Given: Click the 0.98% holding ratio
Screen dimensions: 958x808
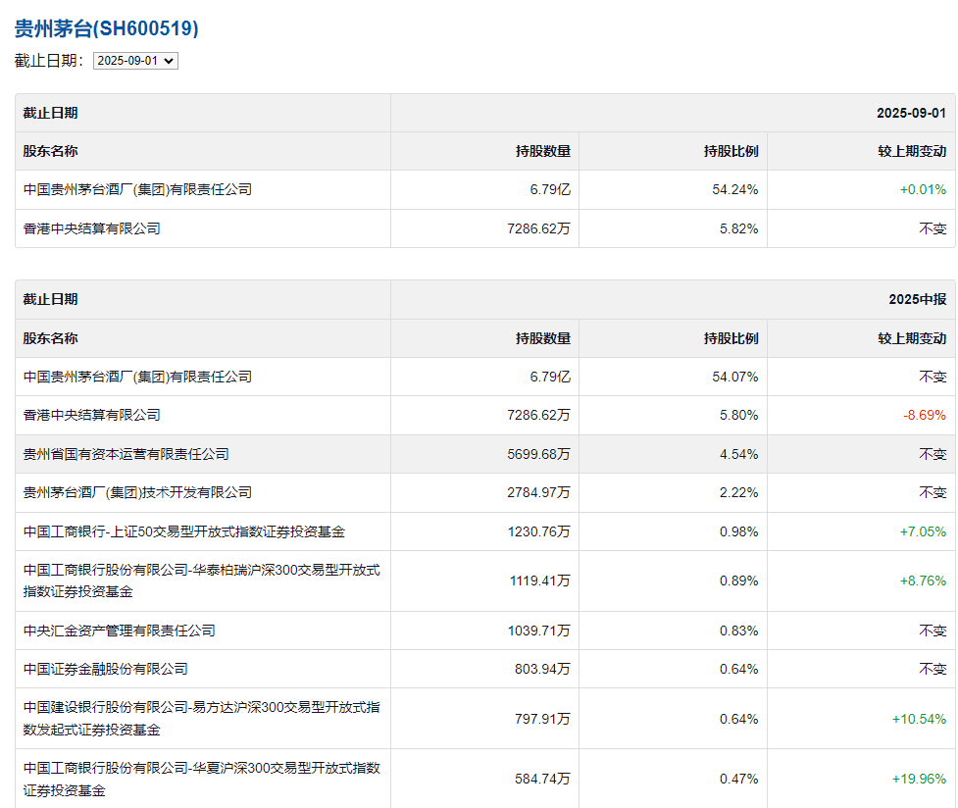Looking at the screenshot, I should tap(738, 531).
